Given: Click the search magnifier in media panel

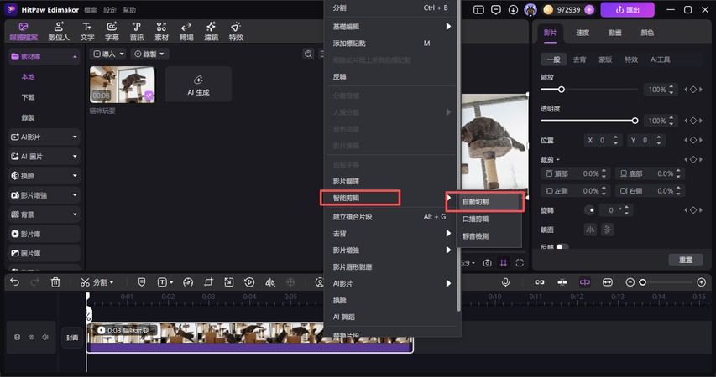Looking at the screenshot, I should 309,54.
